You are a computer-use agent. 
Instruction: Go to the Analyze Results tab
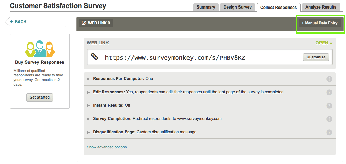[321, 7]
